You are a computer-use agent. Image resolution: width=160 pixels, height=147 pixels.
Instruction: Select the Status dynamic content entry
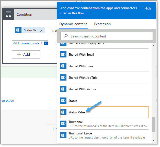pos(104,101)
